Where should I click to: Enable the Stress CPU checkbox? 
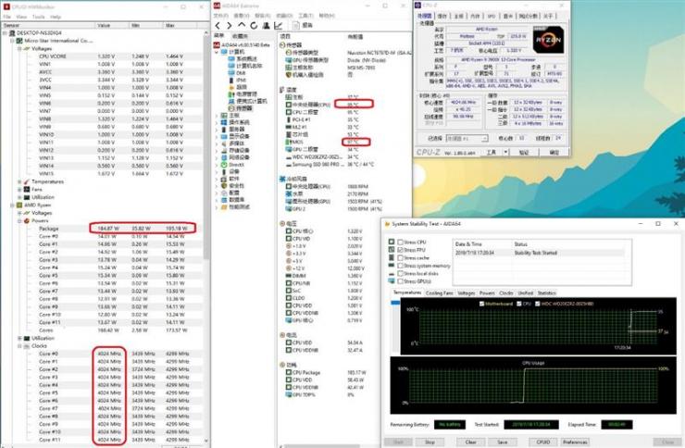(400, 242)
